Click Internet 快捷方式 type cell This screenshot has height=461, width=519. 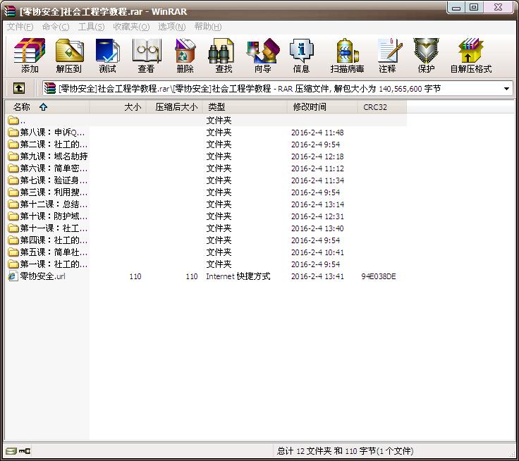pos(238,276)
